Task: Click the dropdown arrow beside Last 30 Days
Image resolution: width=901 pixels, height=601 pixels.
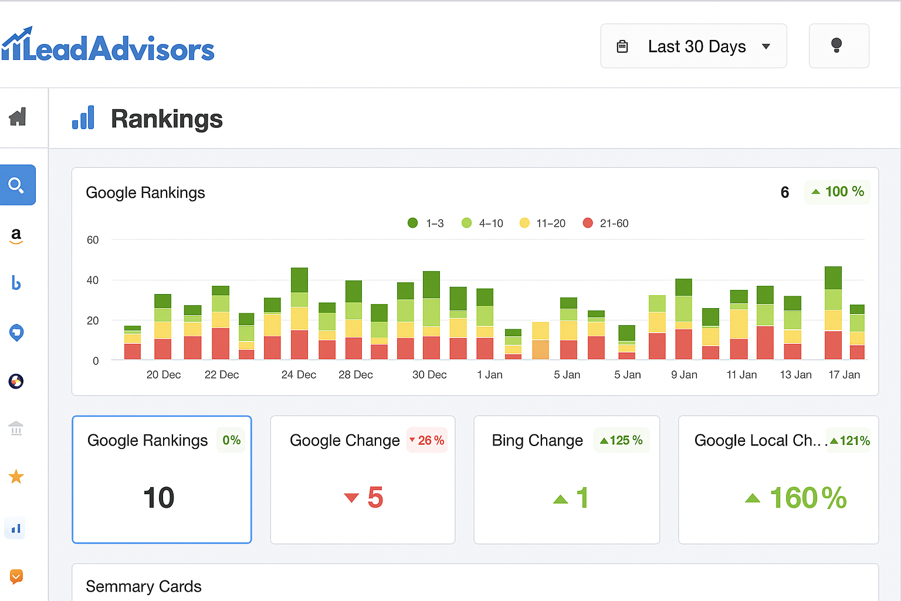Action: (x=766, y=46)
